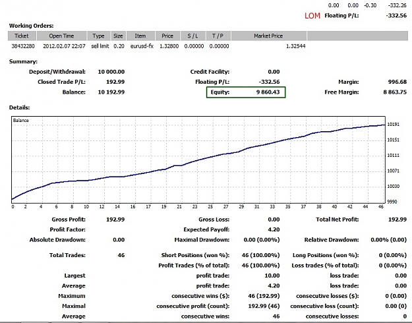Click the S / L column header
Screen dimensions: 412x323
tap(192, 36)
